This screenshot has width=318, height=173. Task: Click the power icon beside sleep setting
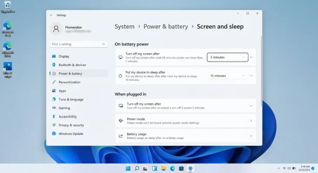(121, 76)
